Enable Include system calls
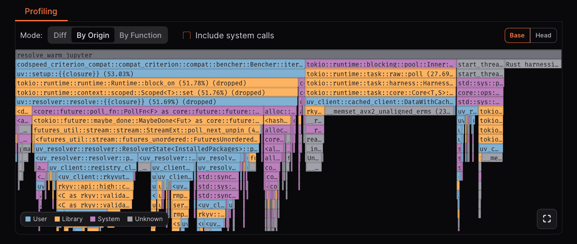The image size is (577, 244). (186, 35)
